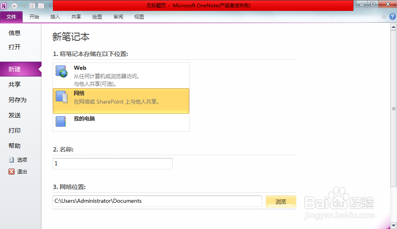397x229 pixels.
Task: Switch to the 审阅 ribbon tab
Action: [x=118, y=17]
